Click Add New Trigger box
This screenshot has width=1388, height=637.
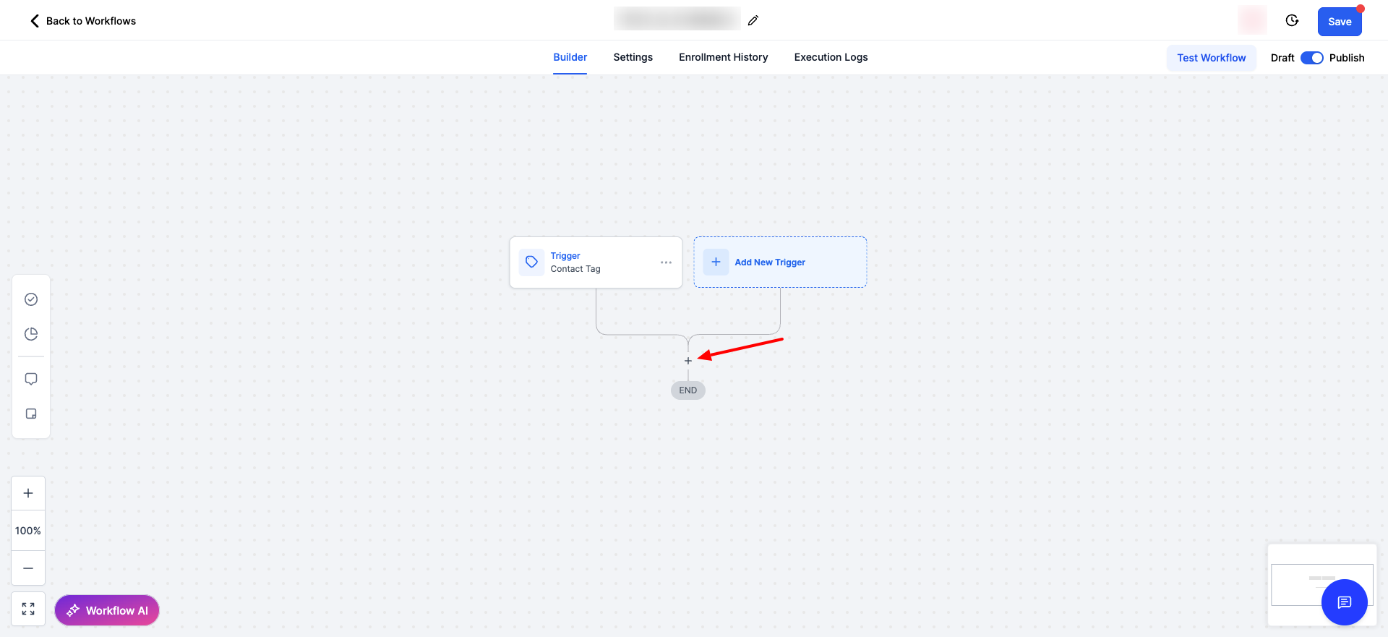(780, 262)
